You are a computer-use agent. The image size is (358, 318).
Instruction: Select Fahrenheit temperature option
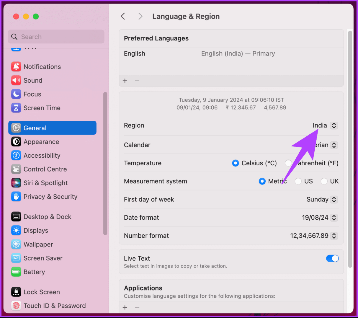288,163
